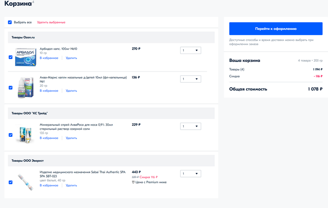Viewport: 328px width, 208px height.
Task: Click the 'Общая стоимость' label
Action: [248, 89]
